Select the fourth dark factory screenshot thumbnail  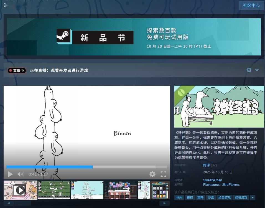click(121, 190)
